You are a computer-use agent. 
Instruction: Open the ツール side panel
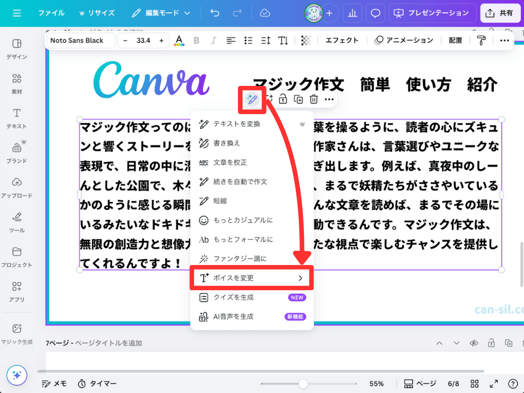pos(17,223)
